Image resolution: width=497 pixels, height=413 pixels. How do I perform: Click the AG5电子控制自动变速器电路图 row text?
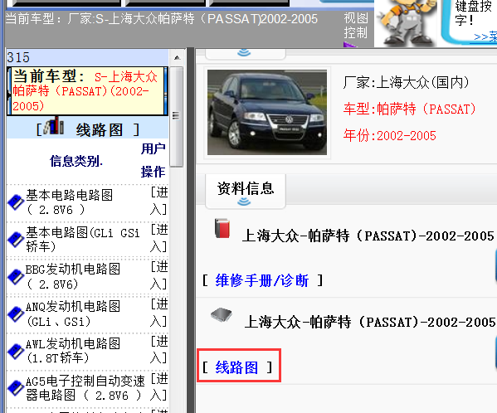(x=85, y=388)
